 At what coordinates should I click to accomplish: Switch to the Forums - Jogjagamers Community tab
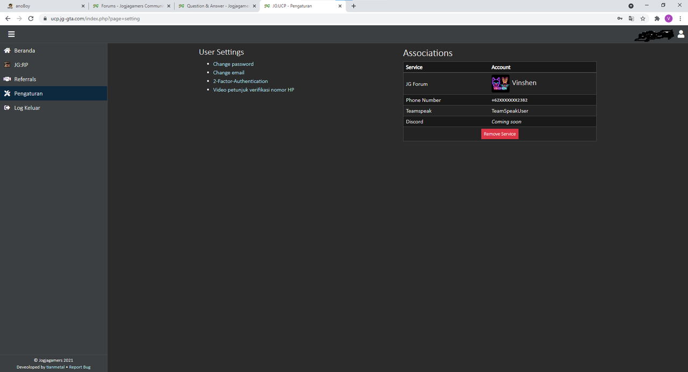(131, 6)
